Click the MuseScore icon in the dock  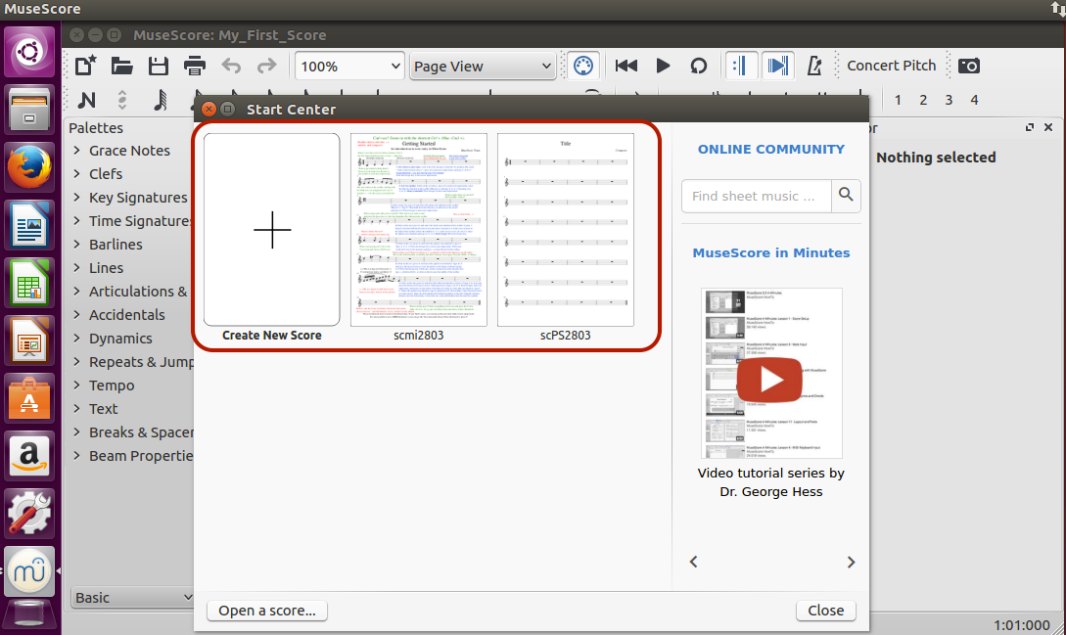click(29, 571)
